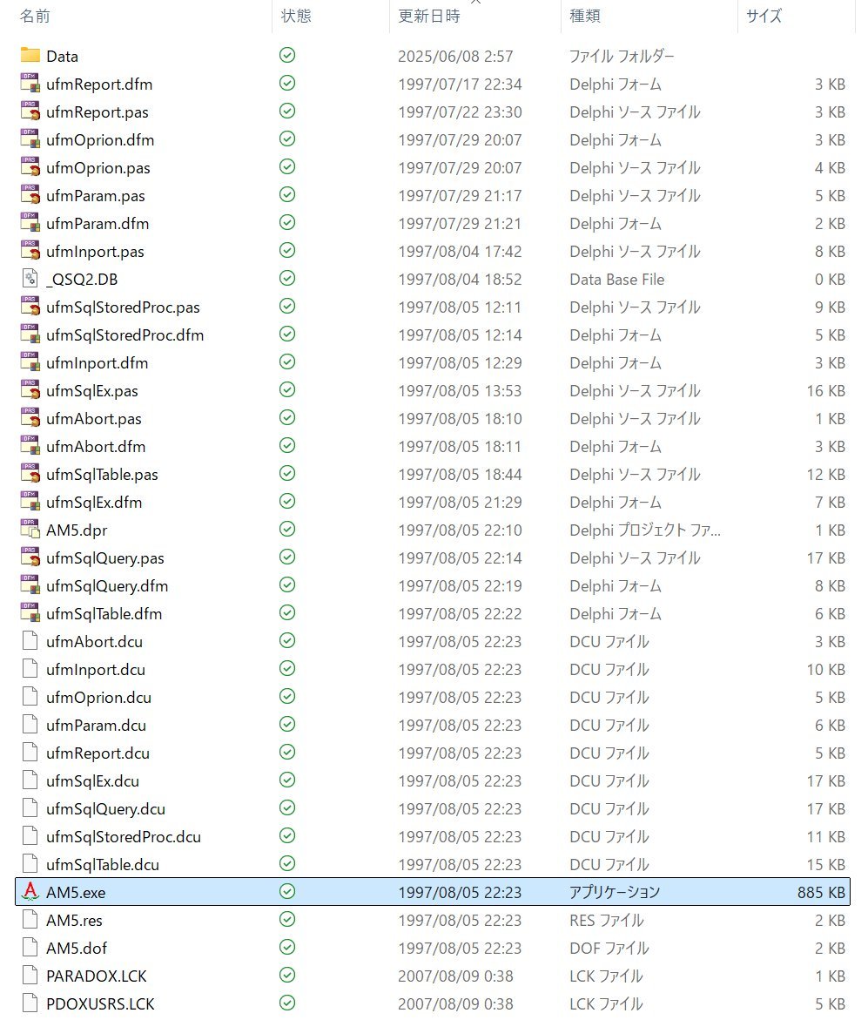Viewport: 868px width, 1020px height.
Task: Select file name AM5.res
Action: [74, 921]
